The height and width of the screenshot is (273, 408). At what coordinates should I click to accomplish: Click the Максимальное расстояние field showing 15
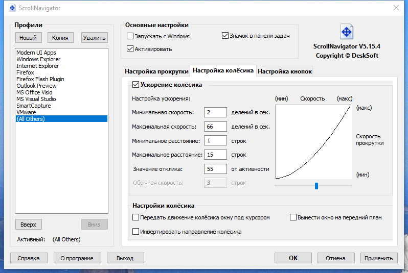[x=215, y=155]
